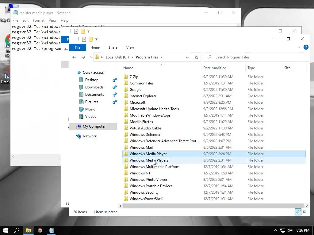
Task: Open the View ribbon tab in Explorer
Action: click(x=130, y=47)
